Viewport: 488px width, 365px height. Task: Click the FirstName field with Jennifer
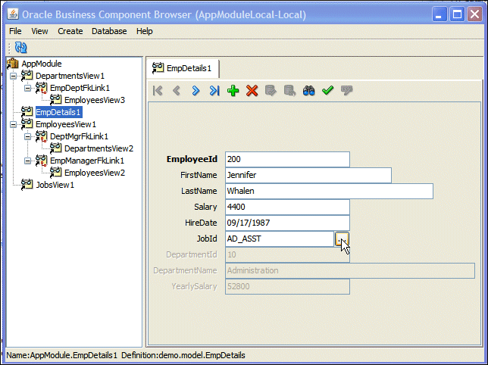click(x=308, y=175)
